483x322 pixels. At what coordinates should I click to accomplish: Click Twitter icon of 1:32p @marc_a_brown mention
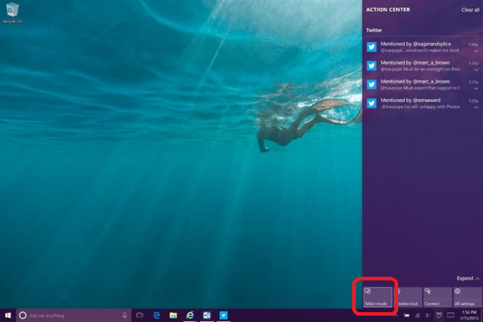coord(371,66)
